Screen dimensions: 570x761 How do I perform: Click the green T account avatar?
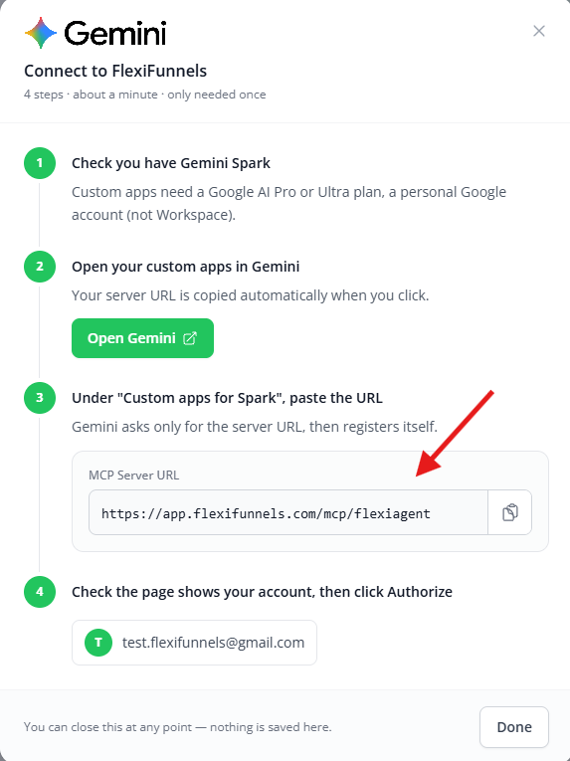point(98,643)
